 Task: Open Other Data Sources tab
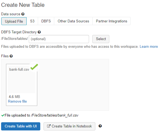73,21
